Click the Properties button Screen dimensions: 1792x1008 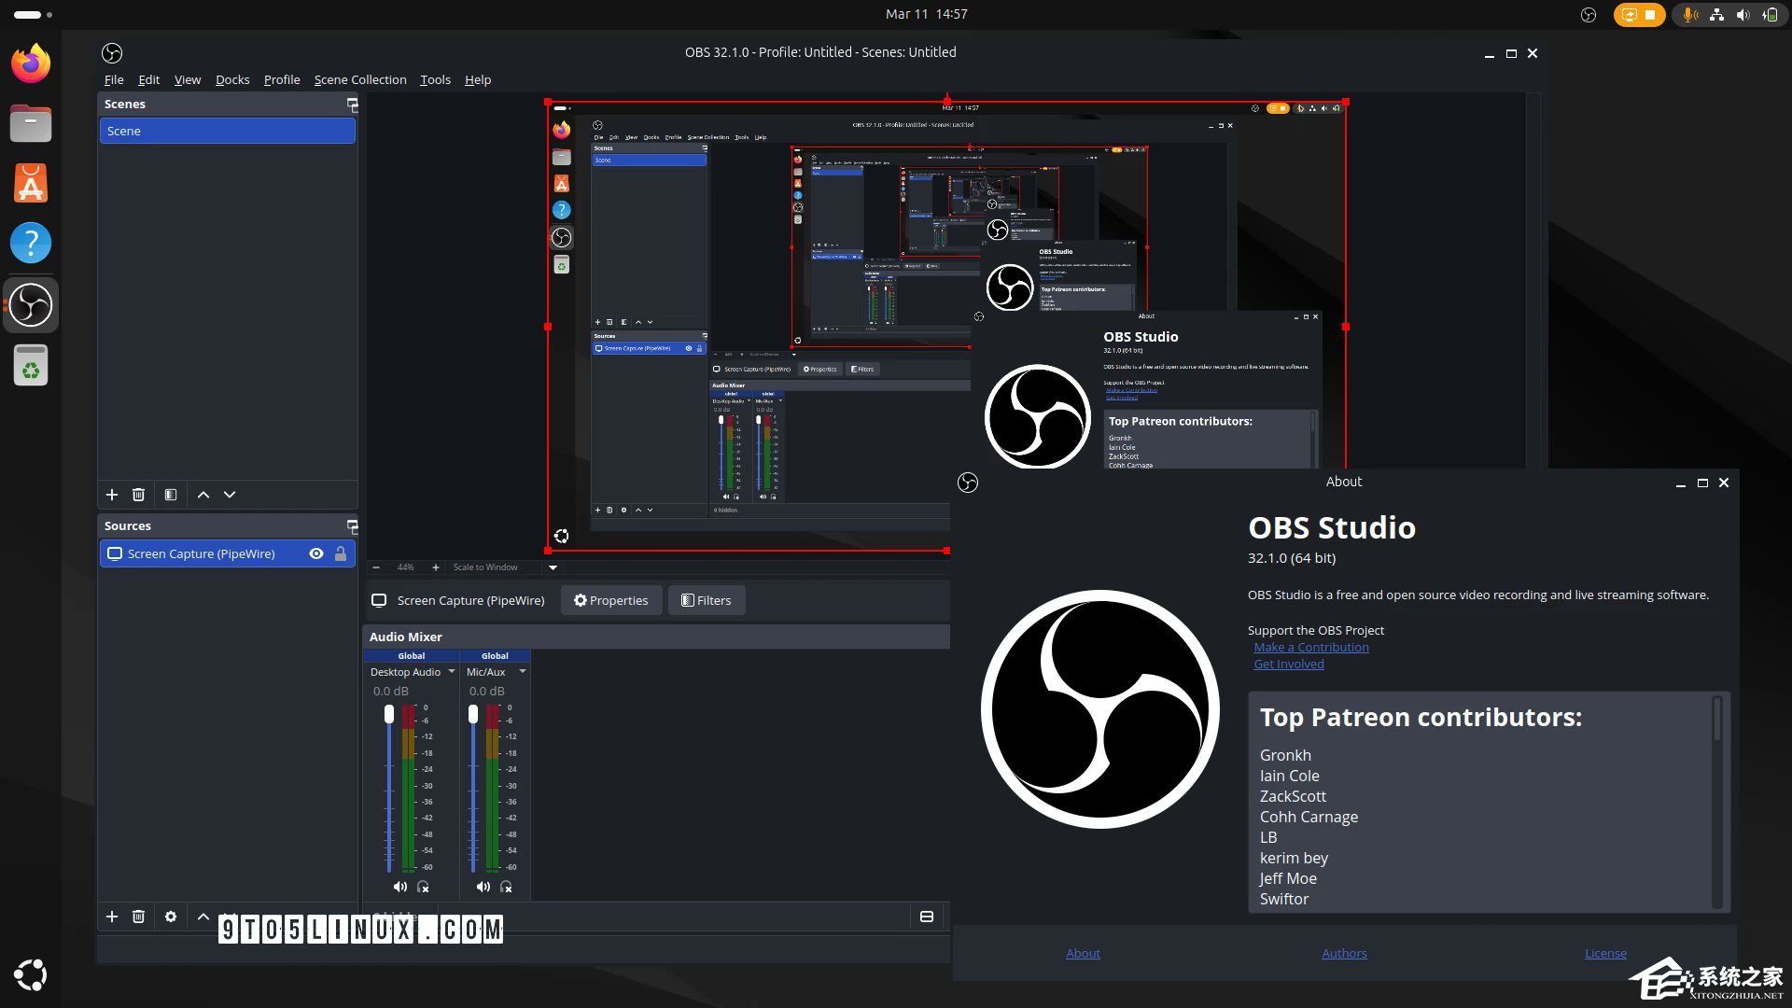click(611, 600)
